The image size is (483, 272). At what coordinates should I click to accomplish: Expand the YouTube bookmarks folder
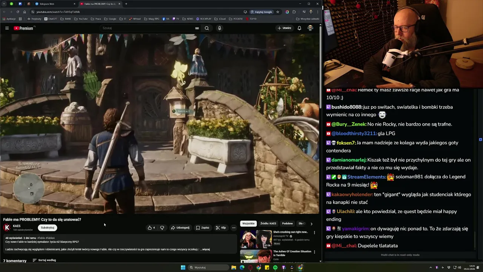tap(81, 19)
